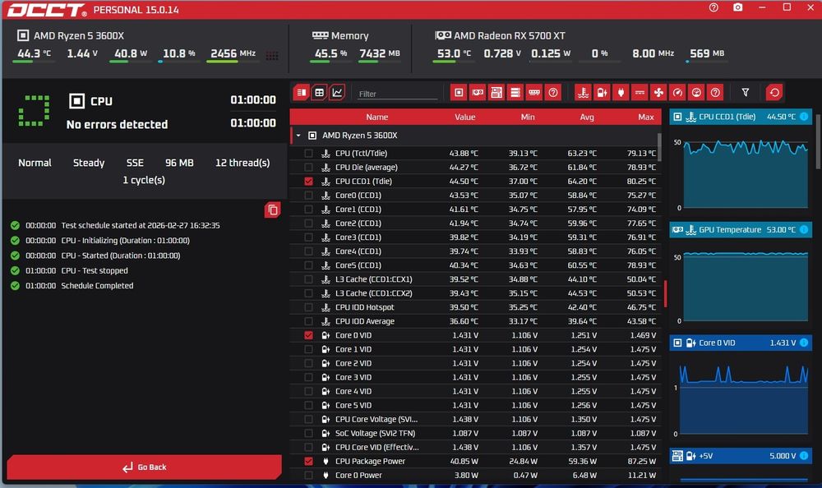
Task: Click the graph panel vertical scrollbar
Action: coord(819,141)
